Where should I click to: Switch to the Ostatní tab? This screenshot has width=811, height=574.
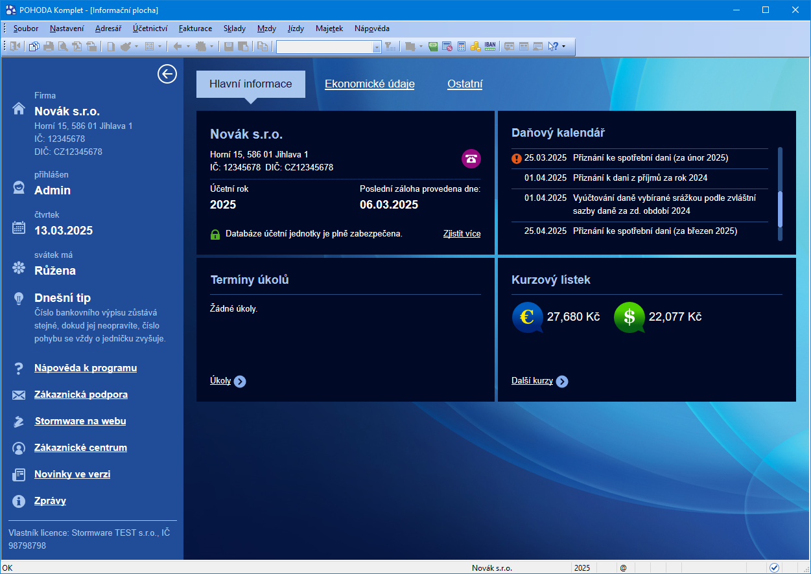tap(465, 84)
